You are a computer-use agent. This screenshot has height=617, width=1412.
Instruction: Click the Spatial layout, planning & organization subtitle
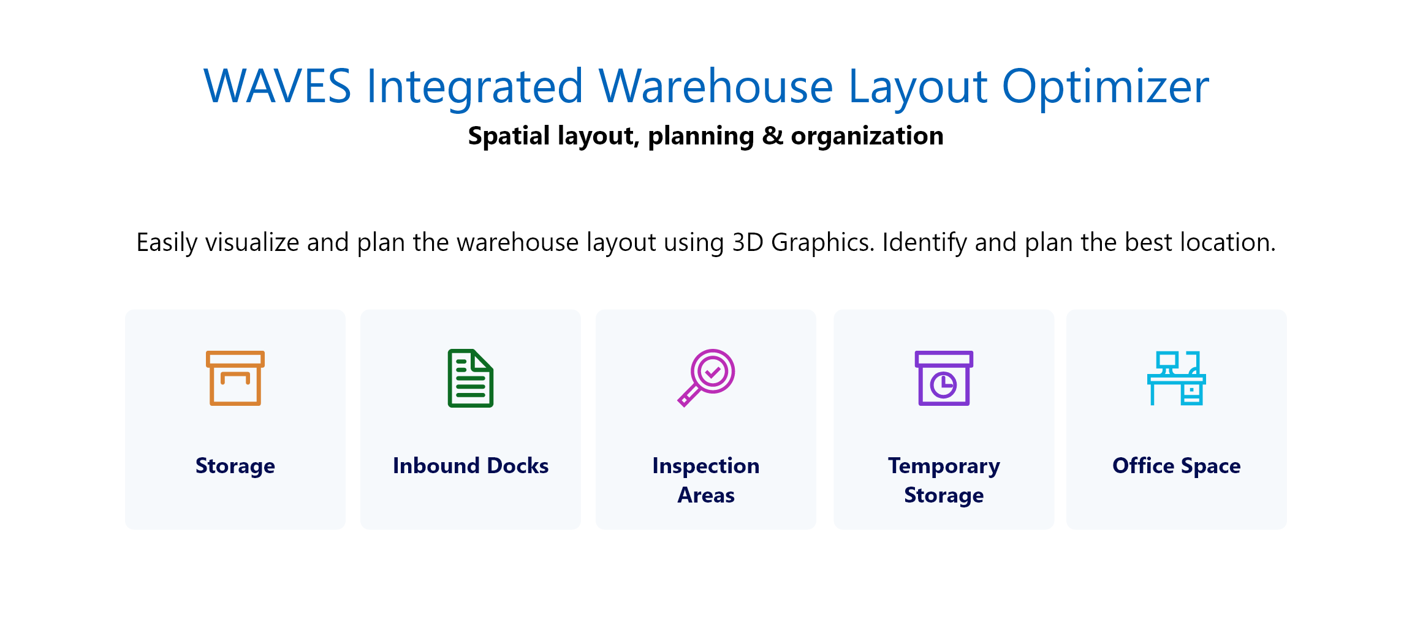pyautogui.click(x=706, y=136)
